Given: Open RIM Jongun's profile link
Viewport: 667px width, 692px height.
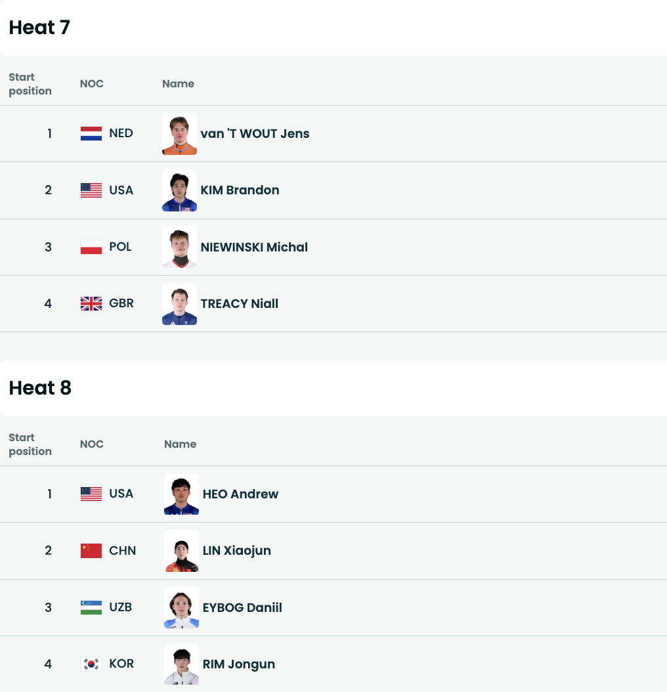Looking at the screenshot, I should [239, 664].
